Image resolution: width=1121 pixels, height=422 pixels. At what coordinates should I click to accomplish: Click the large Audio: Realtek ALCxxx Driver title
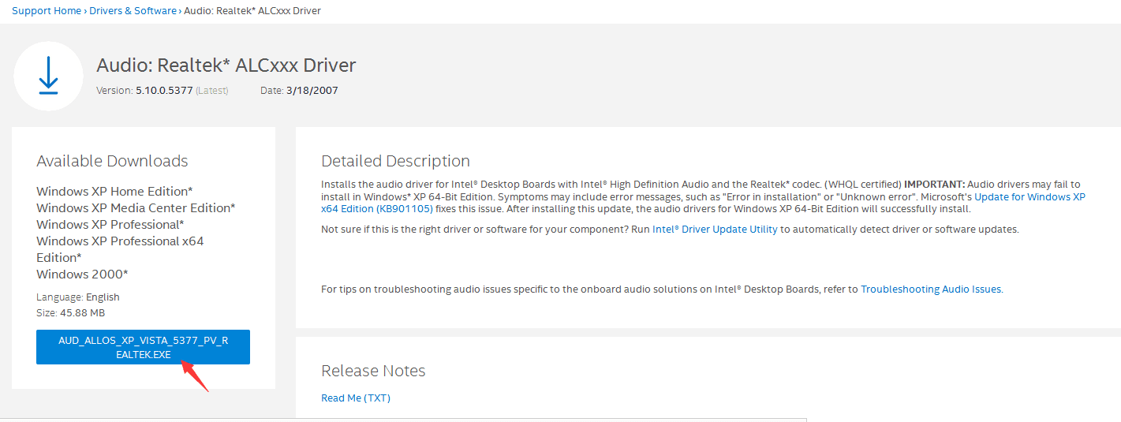[226, 65]
